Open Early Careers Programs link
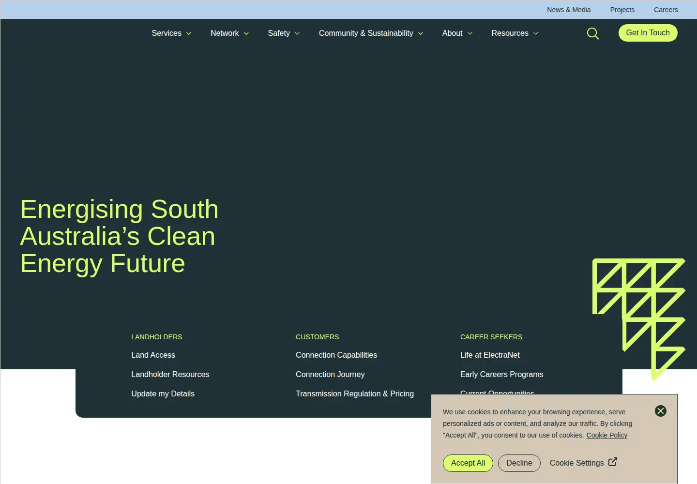This screenshot has width=697, height=484. (501, 374)
